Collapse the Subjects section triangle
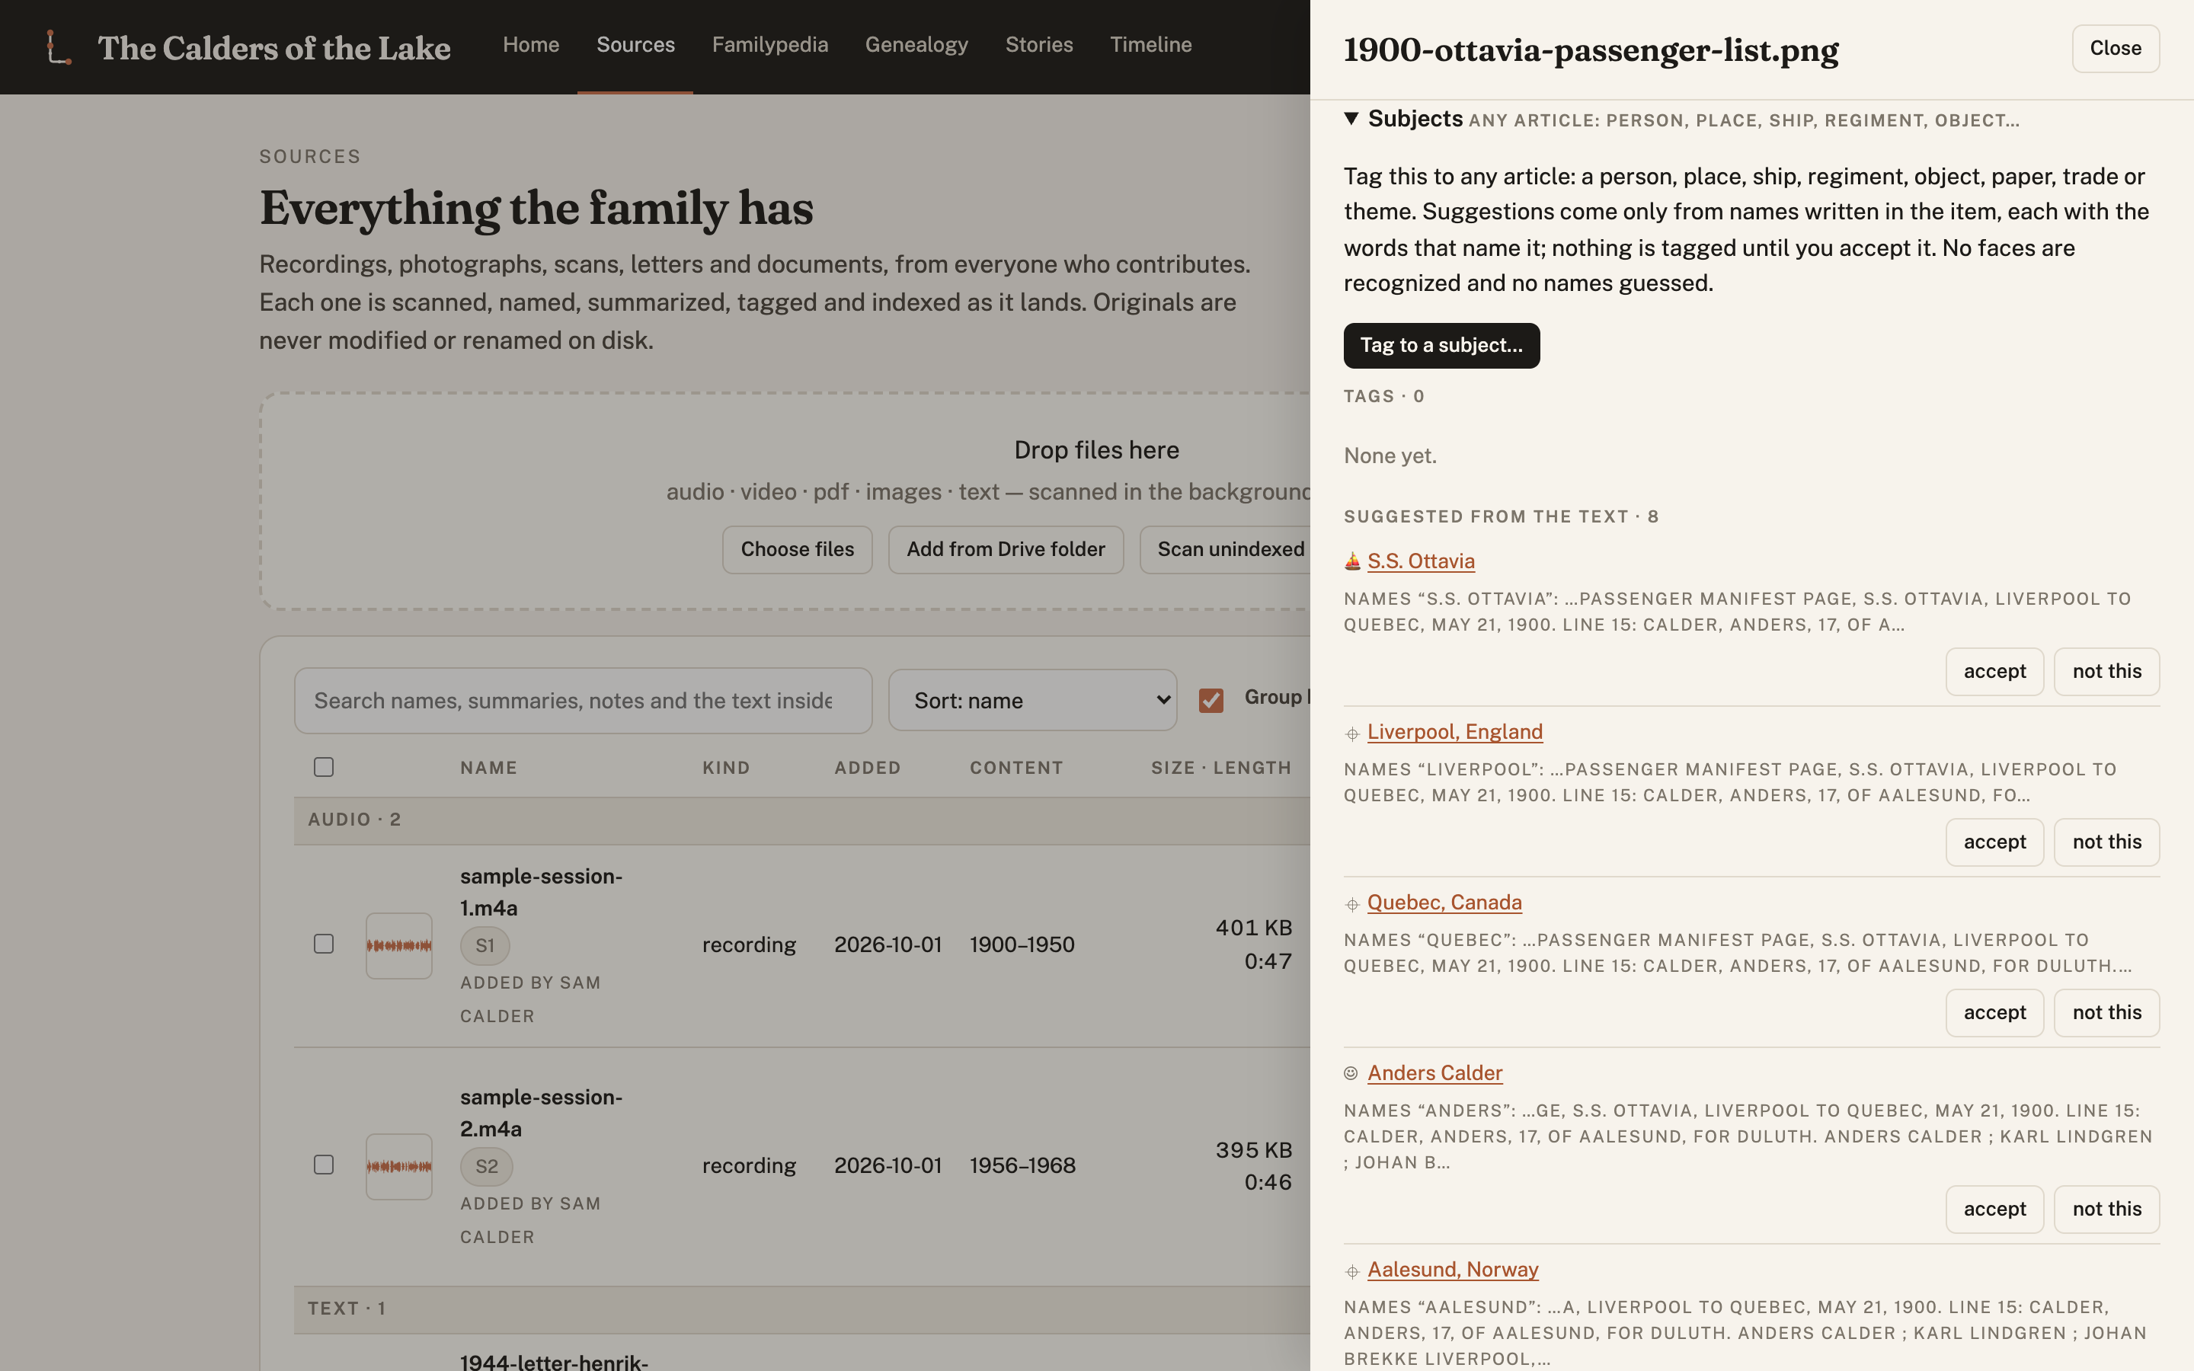This screenshot has width=2194, height=1371. pos(1351,119)
